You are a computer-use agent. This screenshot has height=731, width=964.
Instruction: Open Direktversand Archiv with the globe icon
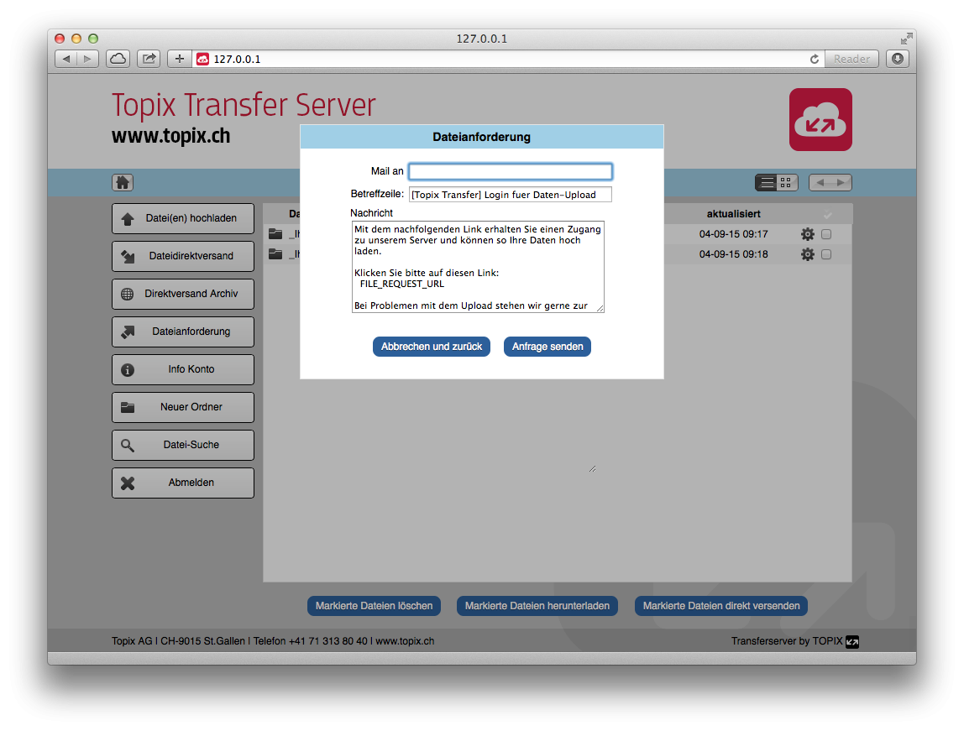point(127,294)
